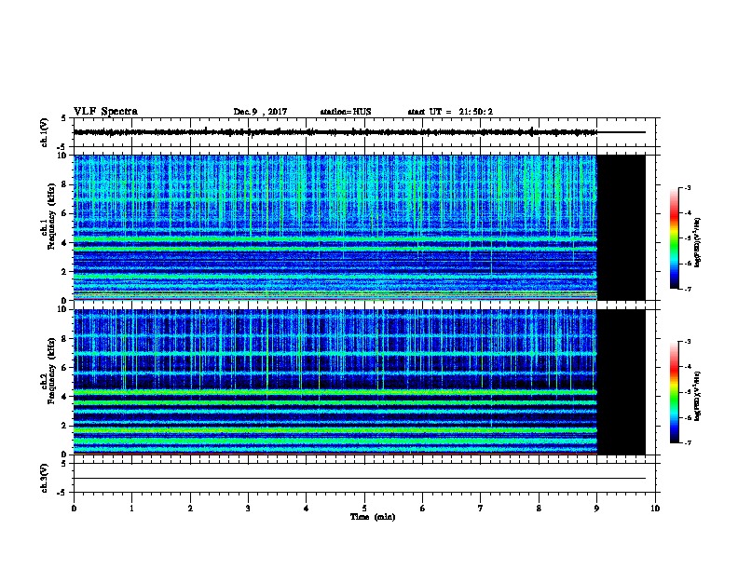738x570 pixels.
Task: Click the ch.1 color bar log(PSD) units label
Action: click(x=698, y=242)
